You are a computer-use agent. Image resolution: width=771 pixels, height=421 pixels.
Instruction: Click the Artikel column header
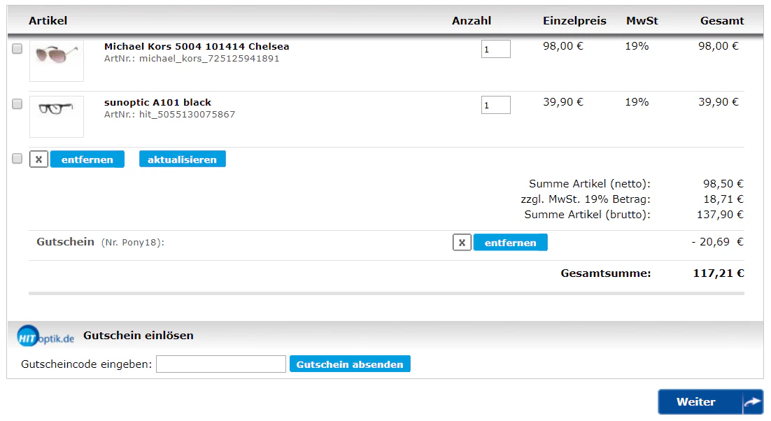[48, 21]
